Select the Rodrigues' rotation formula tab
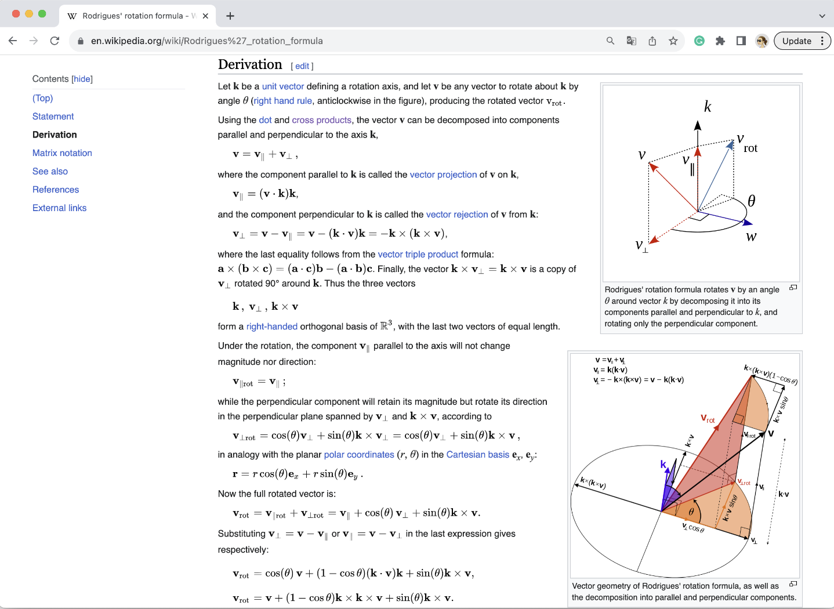This screenshot has height=609, width=834. point(133,16)
